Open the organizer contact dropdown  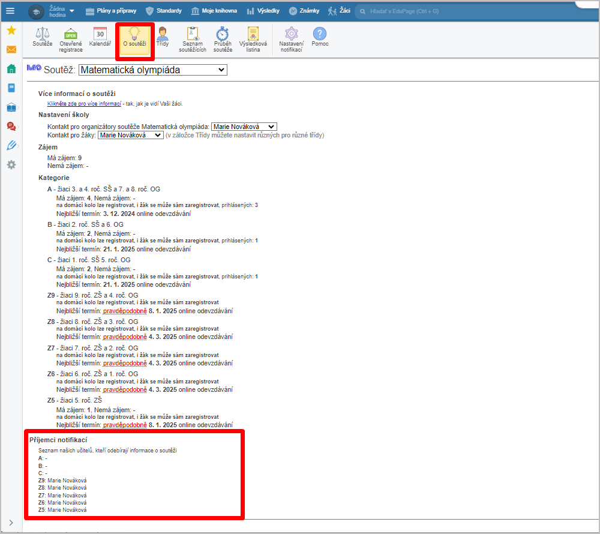coord(244,127)
